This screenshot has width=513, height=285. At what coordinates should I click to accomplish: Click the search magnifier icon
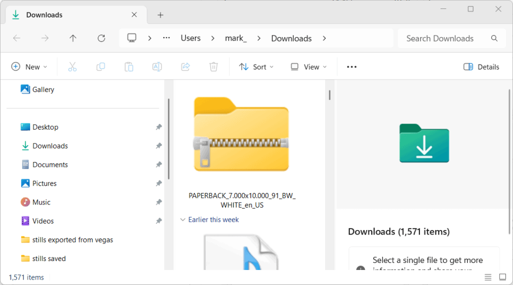(494, 38)
